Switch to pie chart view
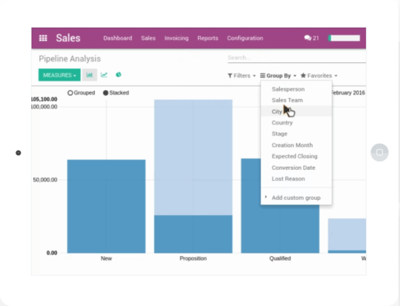The image size is (400, 306). (118, 75)
